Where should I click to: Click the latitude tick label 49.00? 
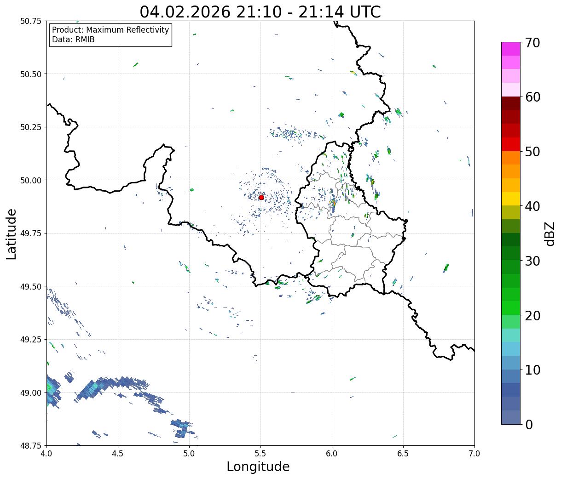pos(31,393)
